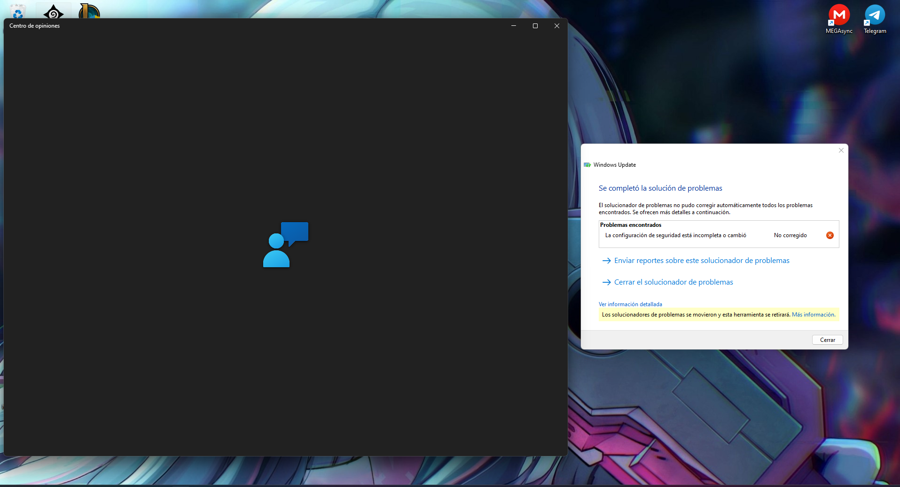
Task: Click the 'Centro de opiniones' window title
Action: 35,26
